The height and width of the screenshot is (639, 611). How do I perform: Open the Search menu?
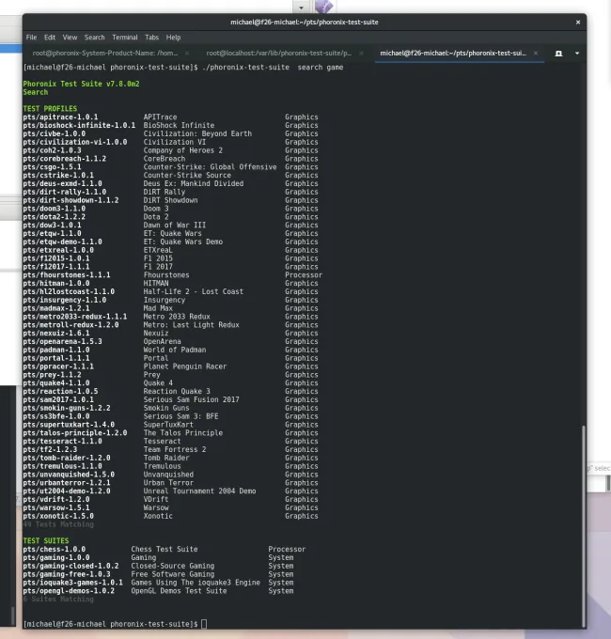(x=95, y=37)
